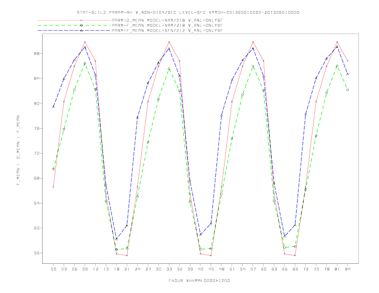Click x-axis tick label 60
379x293 pixels.
pyautogui.click(x=264, y=269)
